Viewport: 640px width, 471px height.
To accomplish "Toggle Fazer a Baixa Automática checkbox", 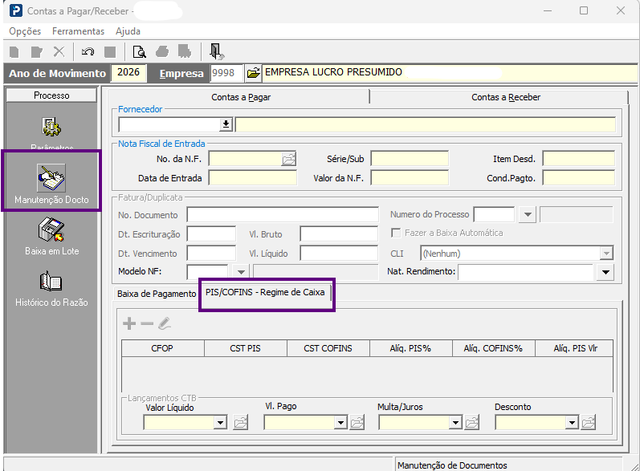I will tap(396, 233).
